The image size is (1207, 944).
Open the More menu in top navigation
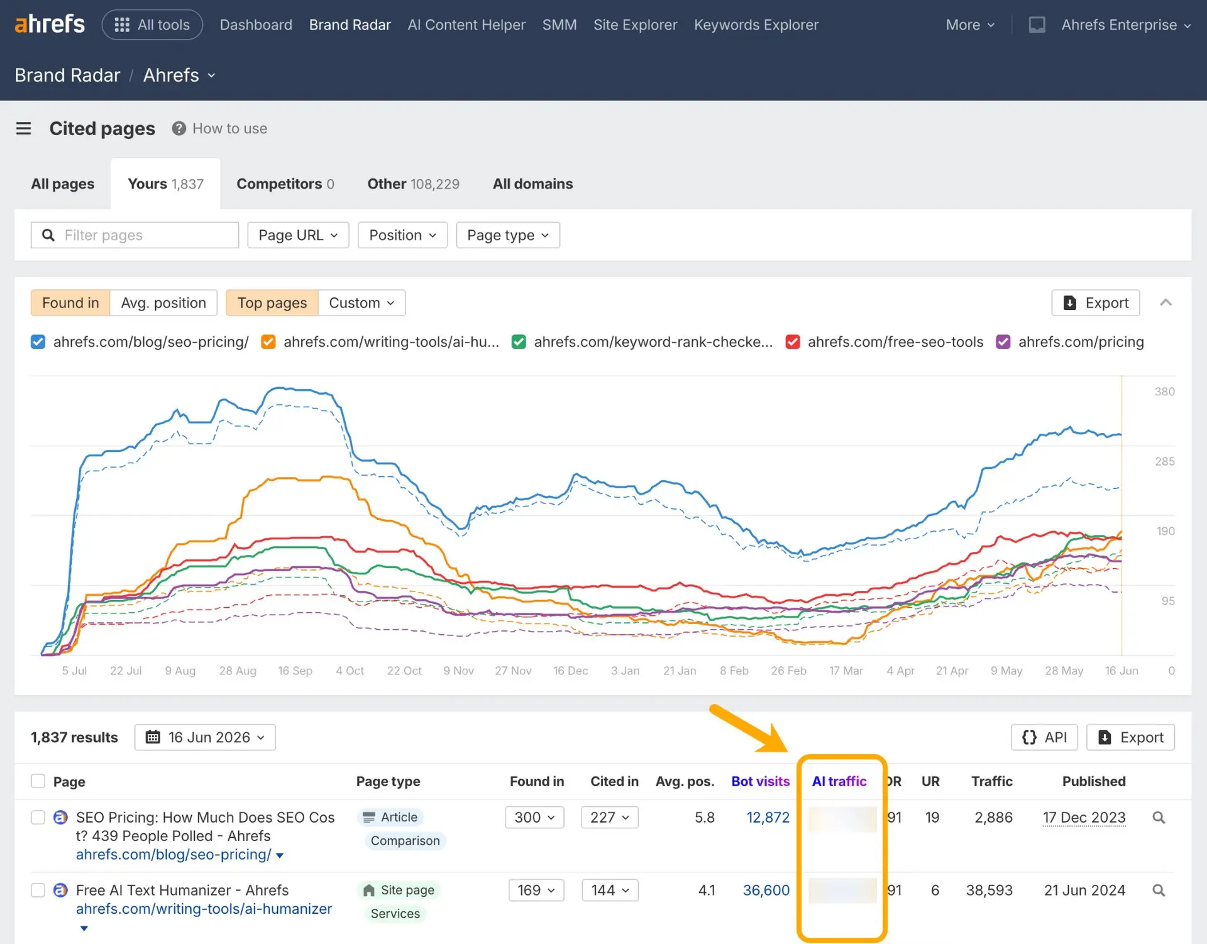(x=970, y=25)
